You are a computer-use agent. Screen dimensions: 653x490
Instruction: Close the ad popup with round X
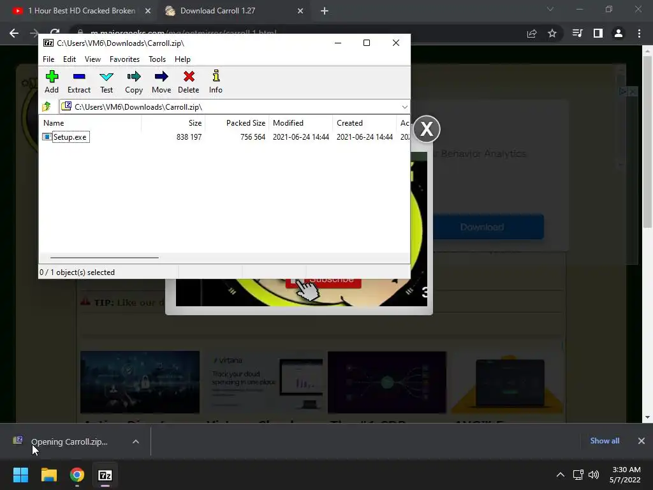click(427, 129)
